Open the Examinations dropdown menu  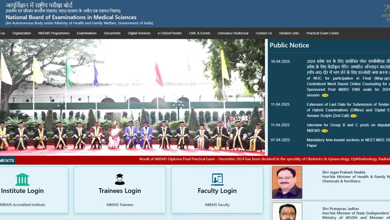click(87, 33)
